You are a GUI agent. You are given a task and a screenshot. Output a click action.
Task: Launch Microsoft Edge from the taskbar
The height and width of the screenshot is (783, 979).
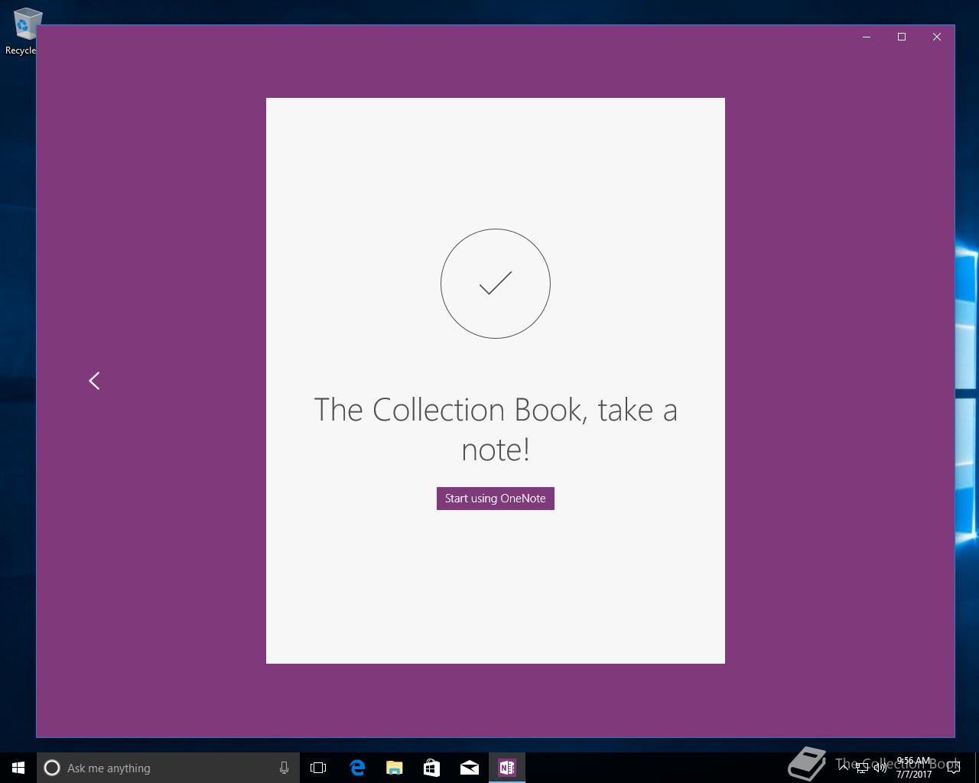pyautogui.click(x=357, y=768)
